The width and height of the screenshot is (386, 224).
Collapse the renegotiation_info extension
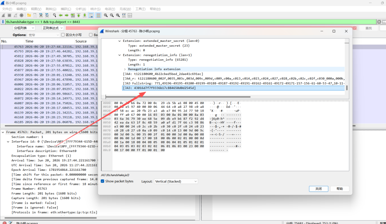pyautogui.click(x=119, y=55)
